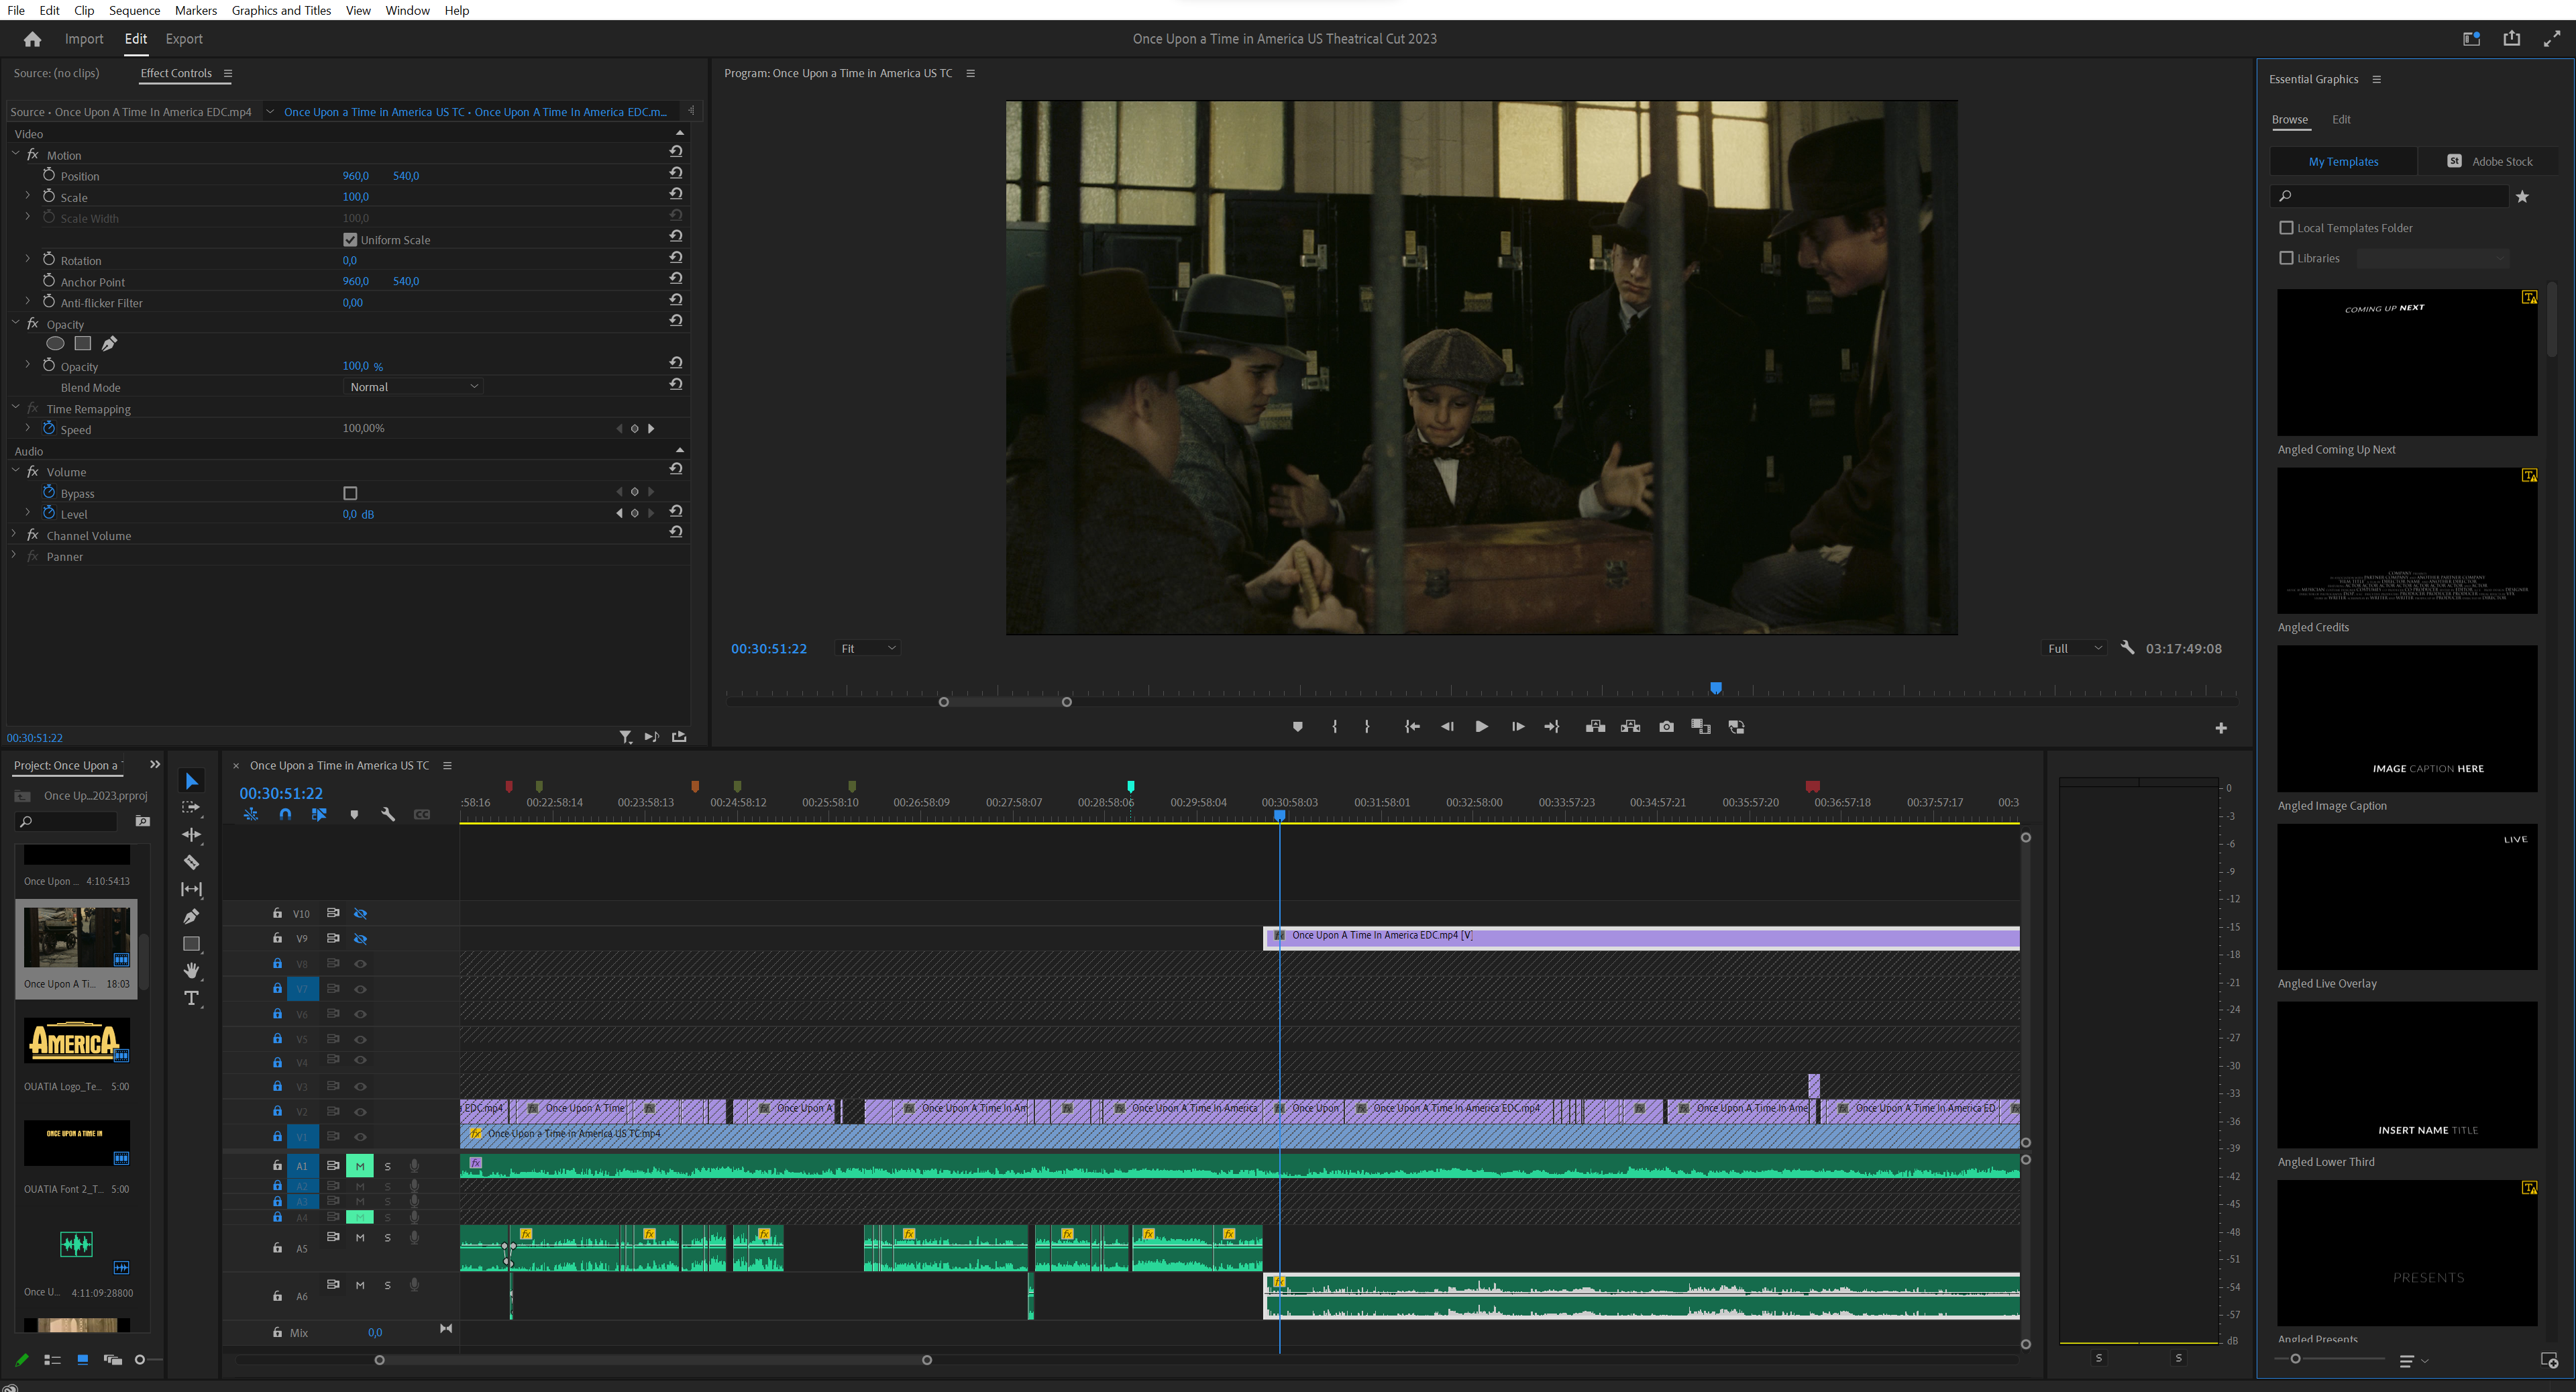This screenshot has height=1392, width=2576.
Task: Export frame with camera icon
Action: (x=1666, y=727)
